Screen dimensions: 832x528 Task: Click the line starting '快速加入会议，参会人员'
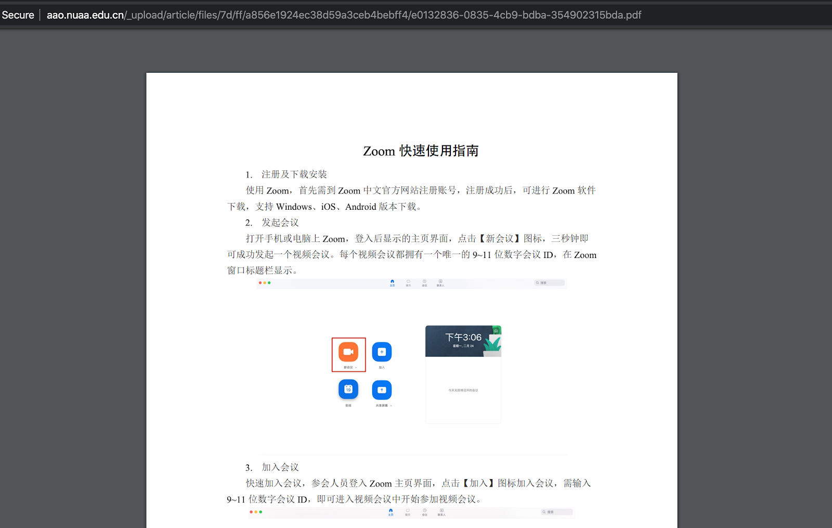[x=419, y=483]
